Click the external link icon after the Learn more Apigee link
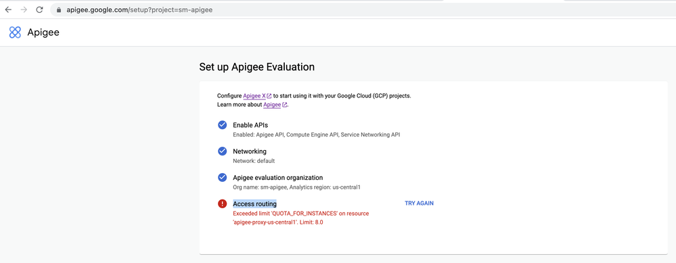Screen dimensions: 676x263 284,105
